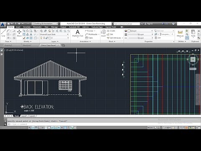Expand the Layers panel flyout

55,42
